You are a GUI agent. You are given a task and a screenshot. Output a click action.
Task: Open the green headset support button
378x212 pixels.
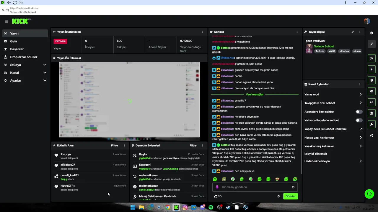(x=369, y=194)
